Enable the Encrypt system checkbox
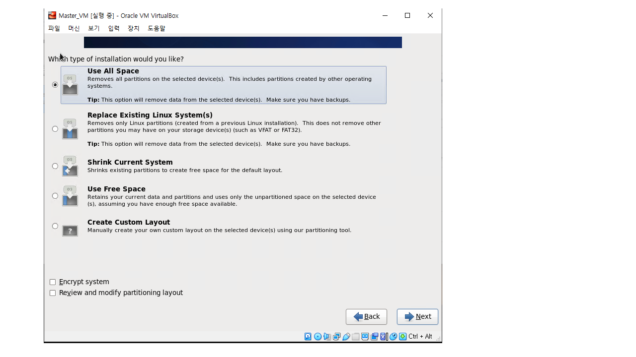The height and width of the screenshot is (357, 636). pyautogui.click(x=53, y=282)
